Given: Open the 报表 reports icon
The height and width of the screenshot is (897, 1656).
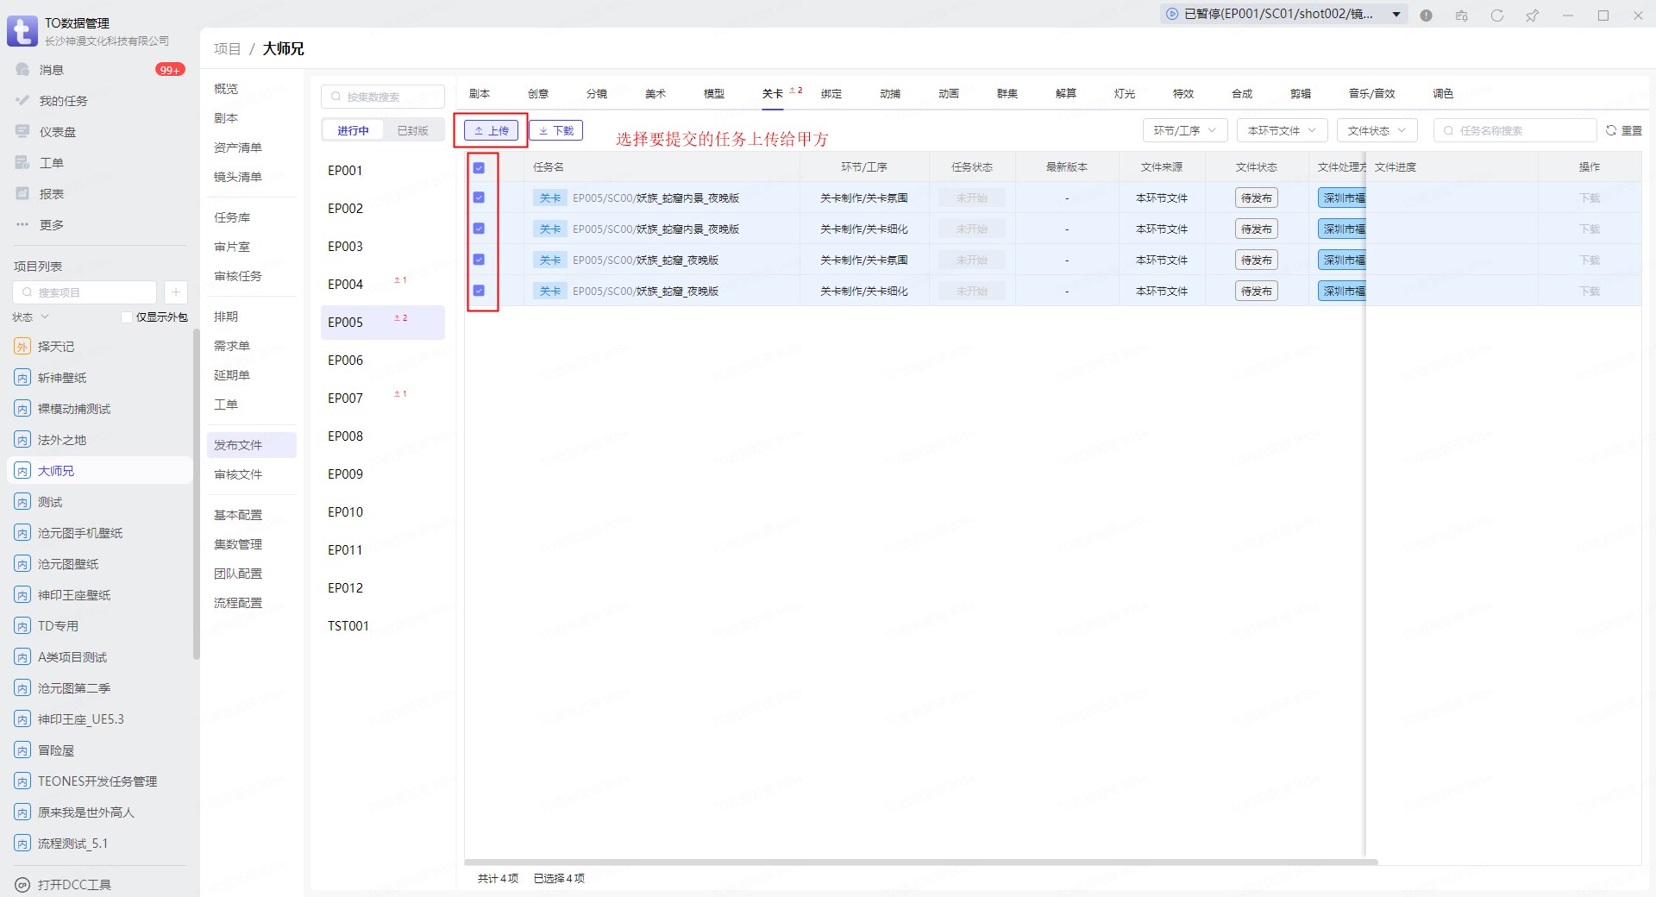Looking at the screenshot, I should tap(22, 194).
